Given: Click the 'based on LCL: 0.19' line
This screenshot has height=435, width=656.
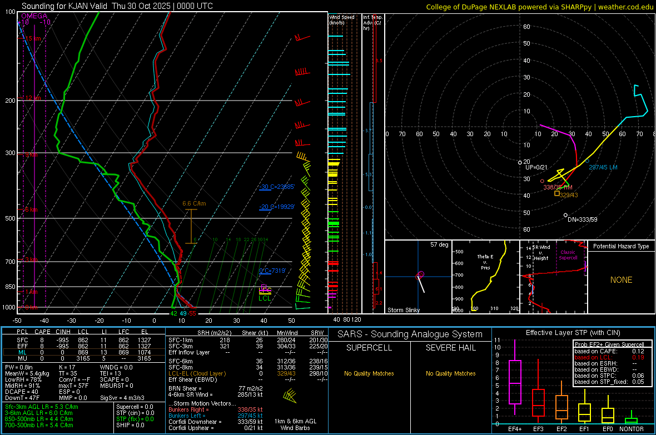Looking at the screenshot, I should click(x=609, y=358).
